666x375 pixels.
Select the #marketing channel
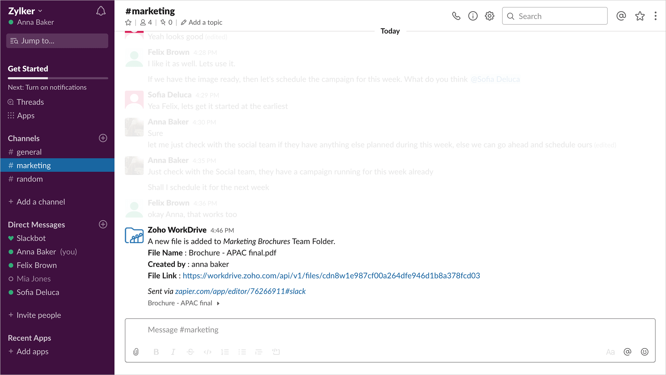click(57, 165)
